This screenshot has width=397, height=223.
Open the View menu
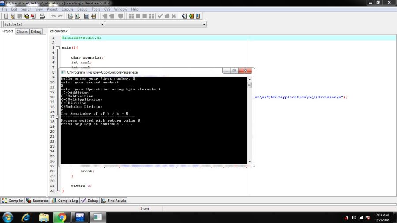39,9
